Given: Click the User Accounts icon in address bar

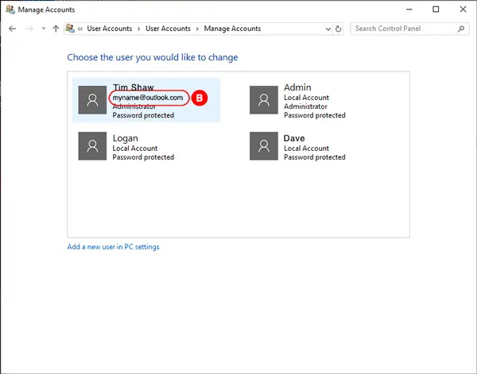Looking at the screenshot, I should click(x=70, y=29).
